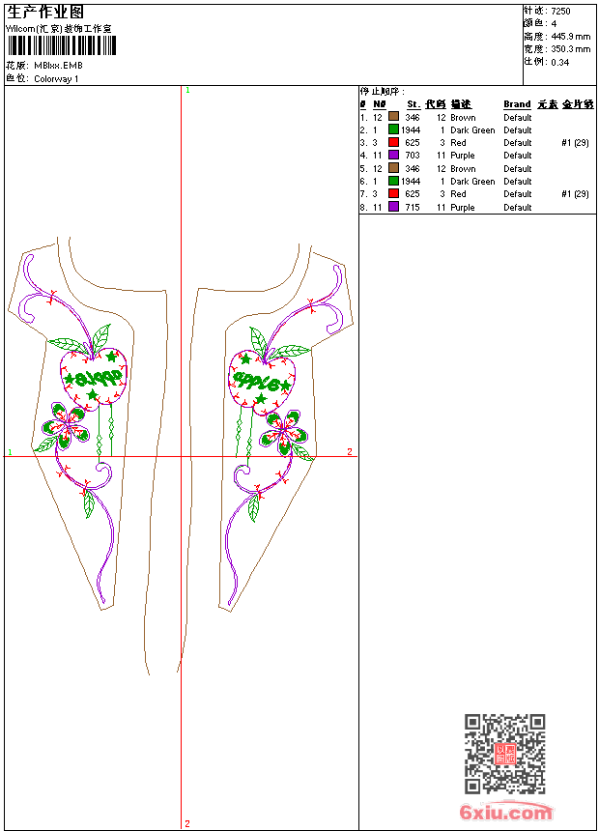599x831 pixels.
Task: Select the left mirrored apple motif
Action: pos(94,379)
